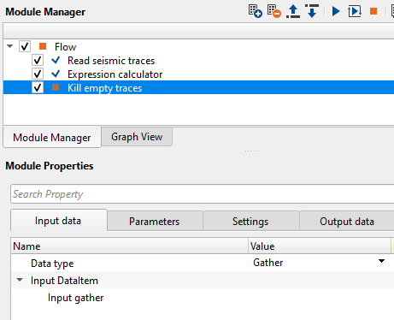Click the Value column header
Viewport: 394px width, 320px height.
point(320,246)
